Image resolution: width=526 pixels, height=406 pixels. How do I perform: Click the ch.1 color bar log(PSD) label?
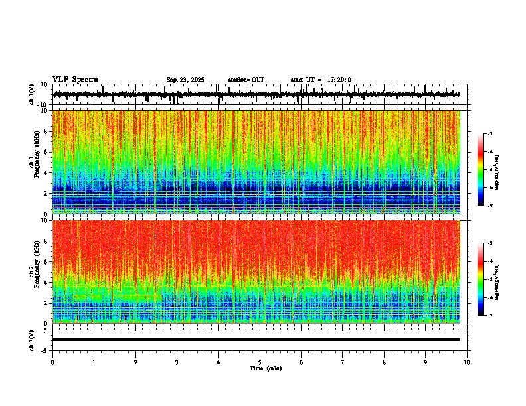tap(497, 172)
